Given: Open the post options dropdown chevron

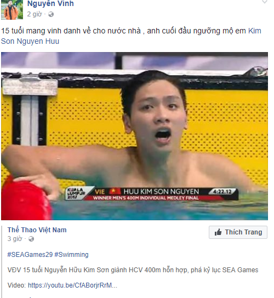Looking at the screenshot, I should tap(265, 2).
